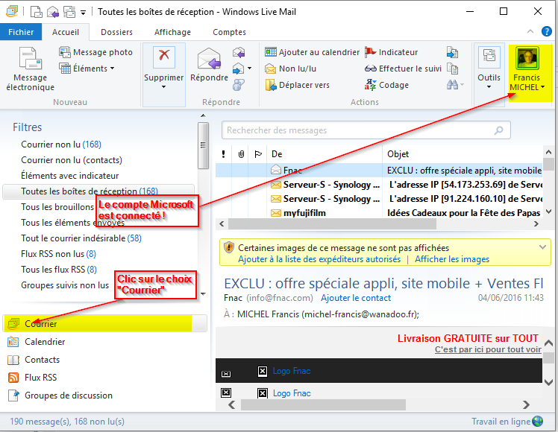This screenshot has height=432, width=558.
Task: Click the binoculars find icon
Action: pos(452,85)
